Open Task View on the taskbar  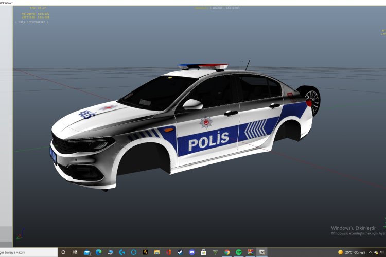76,252
